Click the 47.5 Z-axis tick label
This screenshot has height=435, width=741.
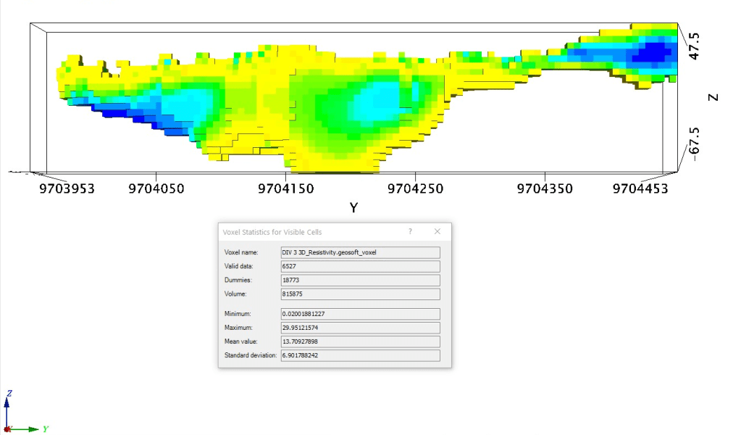[693, 45]
